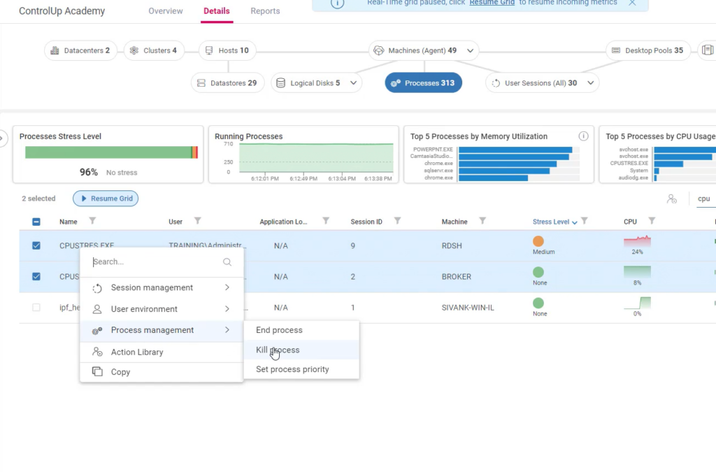Expand the Machines (Agent) dropdown arrow

tap(470, 50)
